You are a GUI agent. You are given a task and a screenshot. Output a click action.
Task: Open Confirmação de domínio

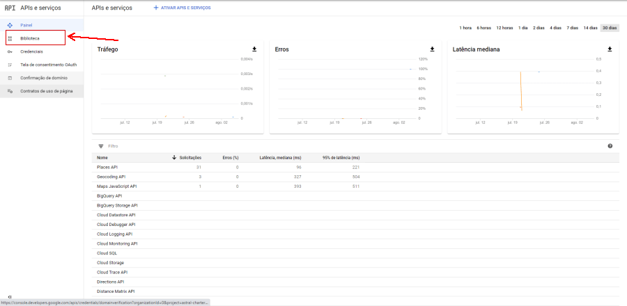click(42, 78)
